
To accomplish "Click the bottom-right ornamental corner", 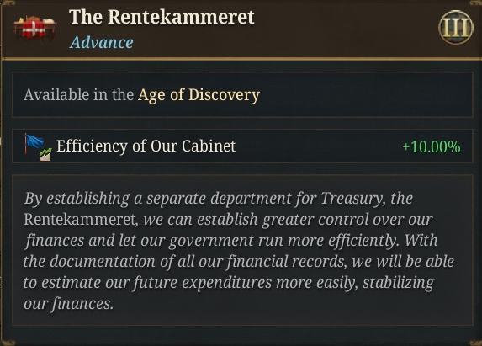I will [x=475, y=343].
